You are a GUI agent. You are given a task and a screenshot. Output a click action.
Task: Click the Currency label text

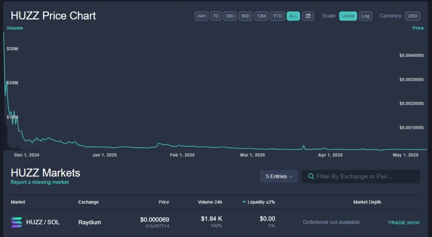(x=390, y=16)
